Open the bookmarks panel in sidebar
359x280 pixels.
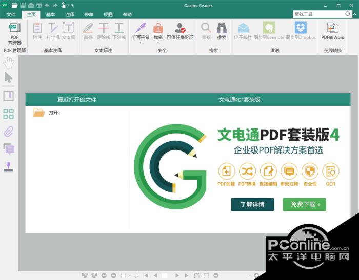(9, 96)
